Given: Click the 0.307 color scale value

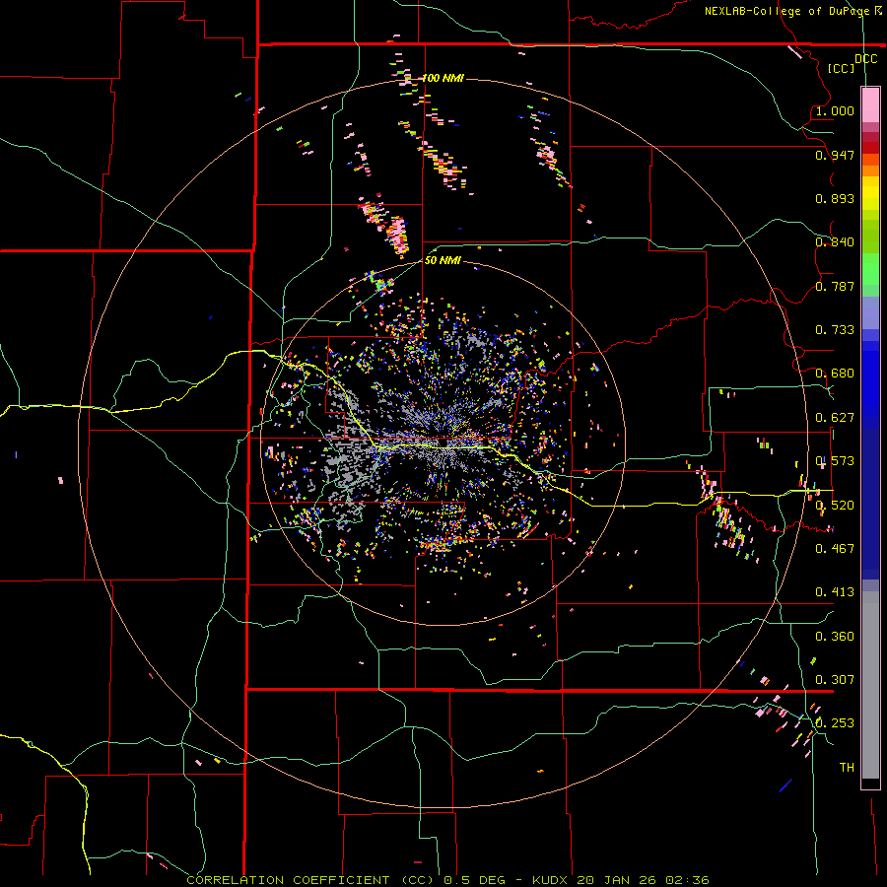Looking at the screenshot, I should click(835, 679).
